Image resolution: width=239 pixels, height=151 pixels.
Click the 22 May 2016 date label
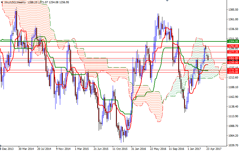tap(158, 149)
